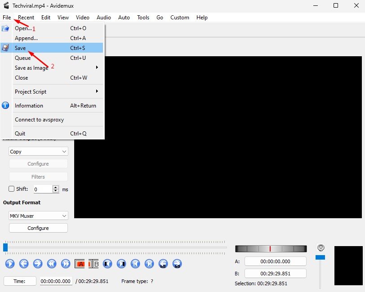Click the current time input field
Viewport: 365px width, 292px height.
(56, 281)
